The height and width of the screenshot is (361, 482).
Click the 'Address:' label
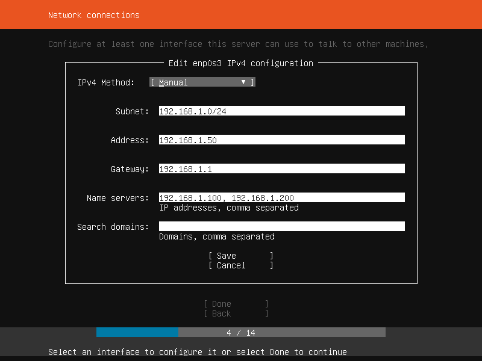130,140
